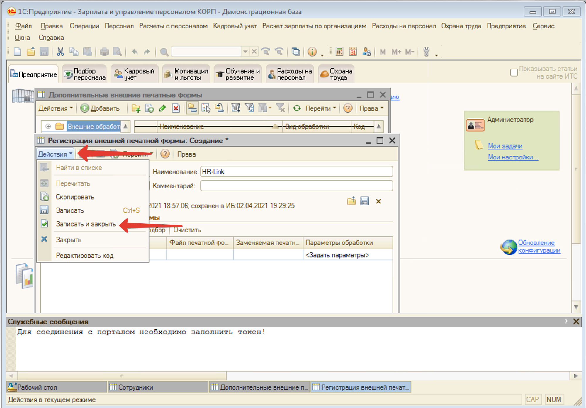Open the Help info icon in main toolbar

click(312, 52)
